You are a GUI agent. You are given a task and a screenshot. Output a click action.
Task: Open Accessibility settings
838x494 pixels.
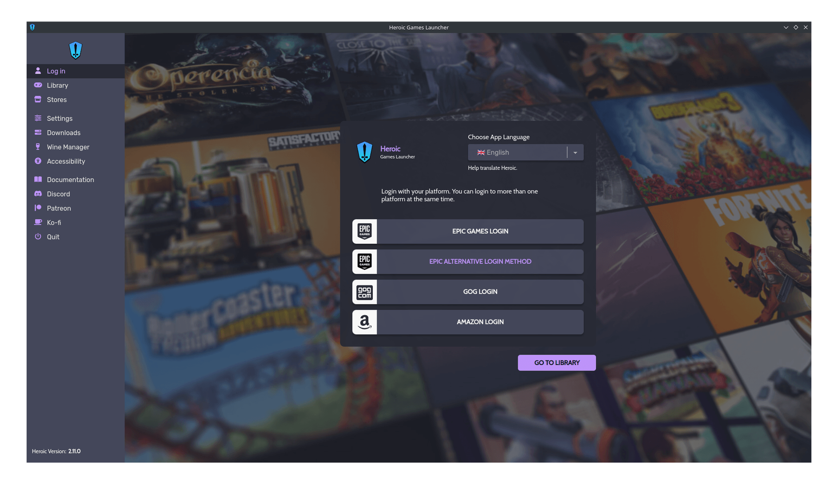[x=65, y=161]
